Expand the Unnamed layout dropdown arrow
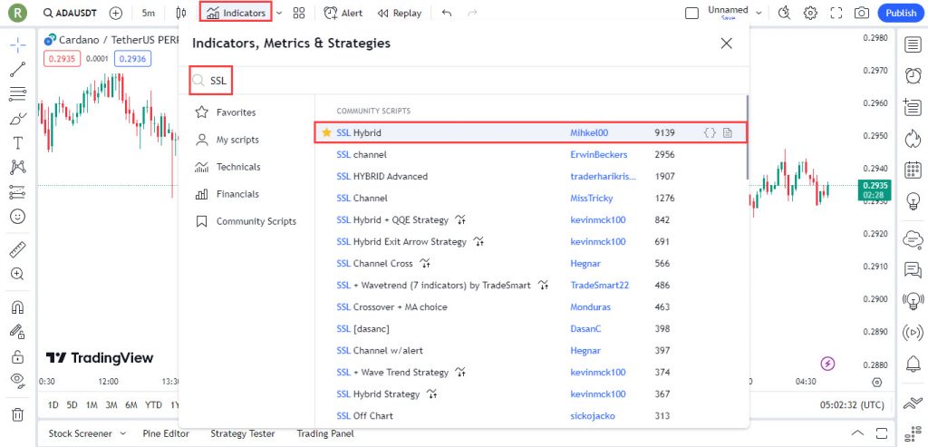This screenshot has width=928, height=447. [x=759, y=13]
